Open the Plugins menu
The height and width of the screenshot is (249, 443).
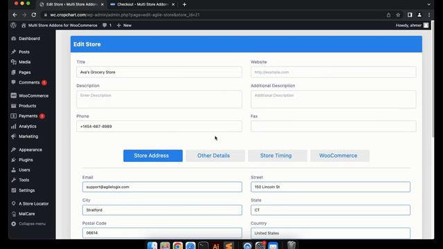(x=26, y=160)
